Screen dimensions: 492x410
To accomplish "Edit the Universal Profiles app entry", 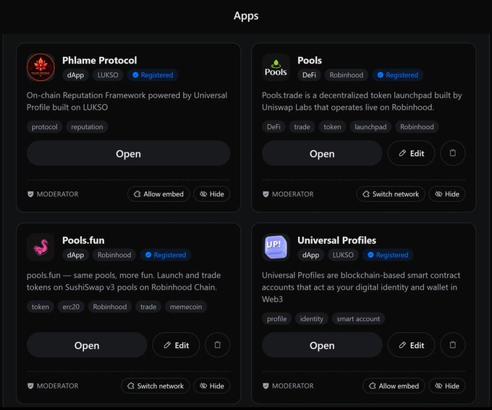I will tap(412, 345).
